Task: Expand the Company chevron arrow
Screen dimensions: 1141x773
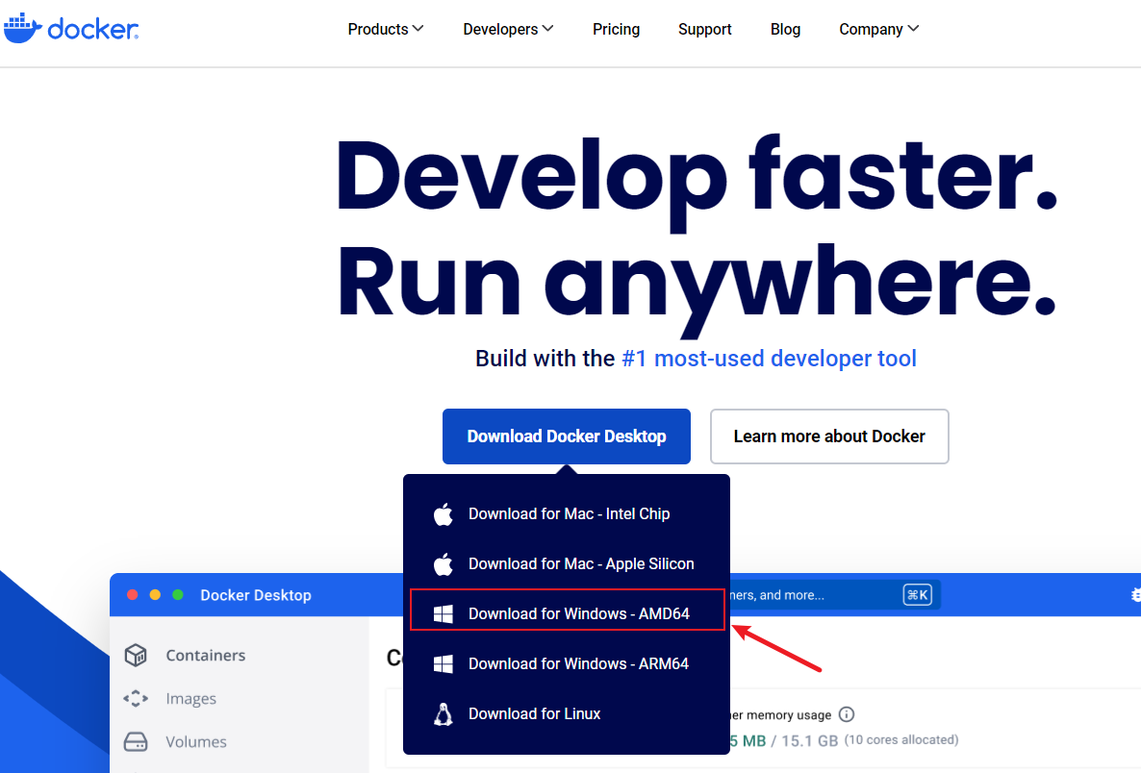Action: (x=913, y=28)
